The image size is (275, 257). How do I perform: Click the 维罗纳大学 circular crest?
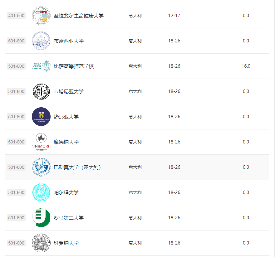pyautogui.click(x=41, y=243)
